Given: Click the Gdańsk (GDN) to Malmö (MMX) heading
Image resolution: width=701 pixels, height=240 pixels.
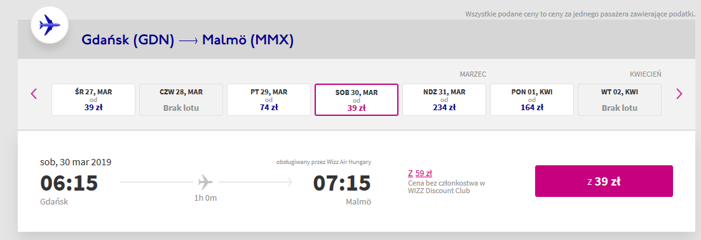Looking at the screenshot, I should pos(187,40).
